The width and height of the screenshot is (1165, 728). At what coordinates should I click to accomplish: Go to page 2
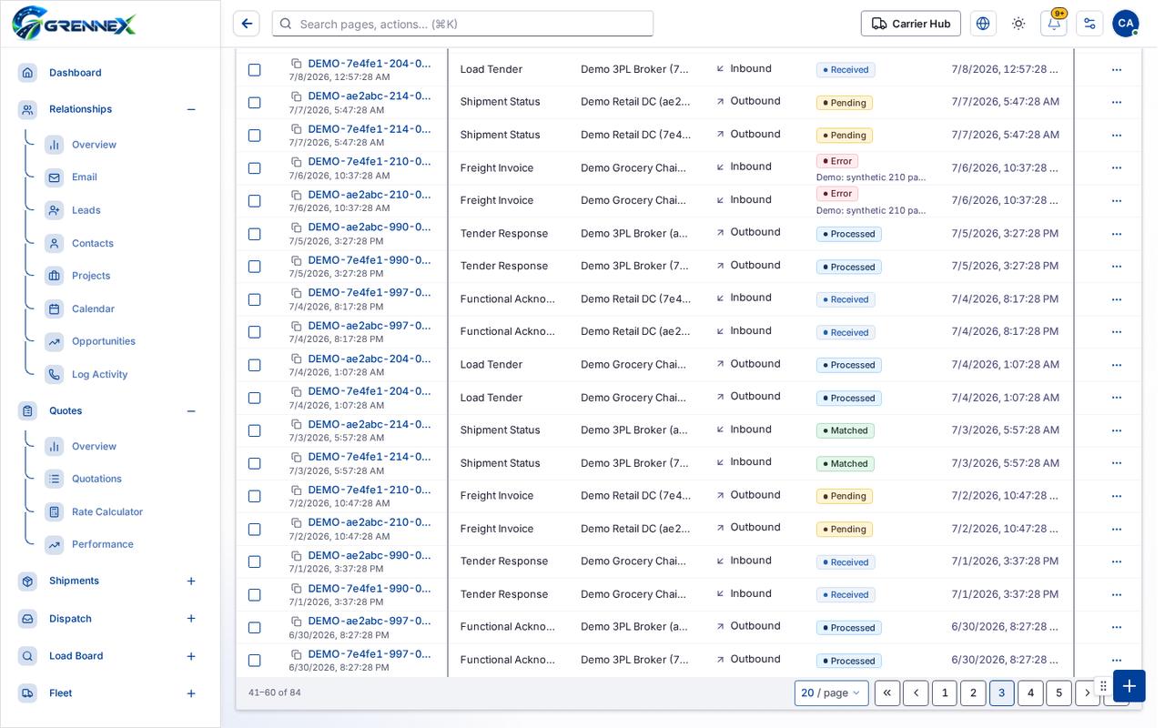click(x=973, y=693)
